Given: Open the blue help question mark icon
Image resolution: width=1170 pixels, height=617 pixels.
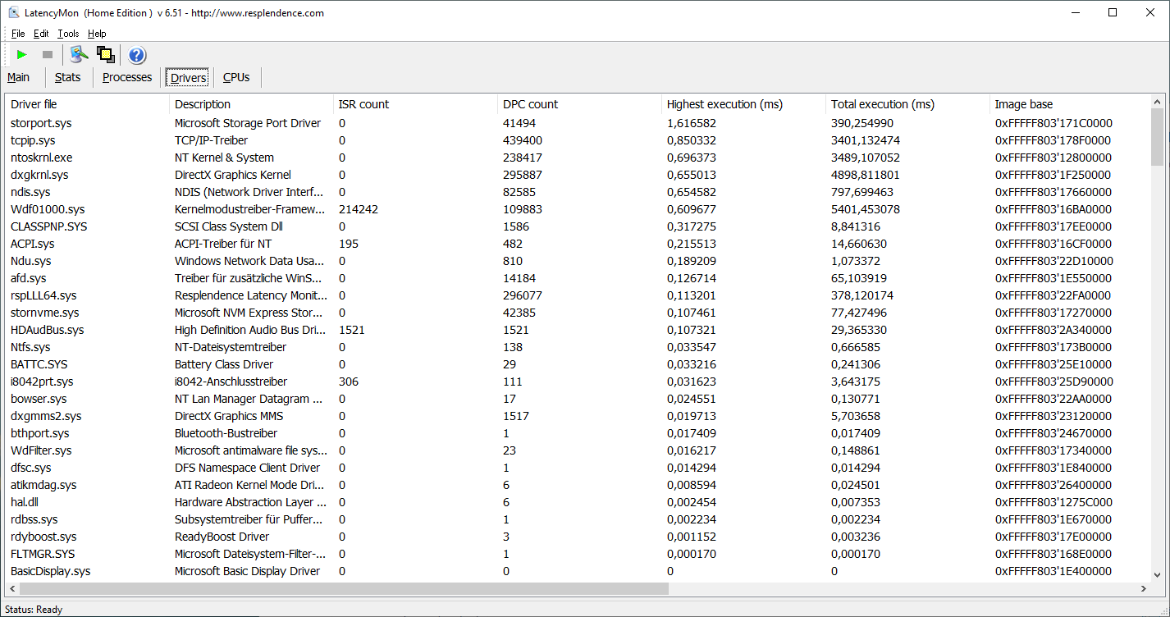Looking at the screenshot, I should 137,55.
